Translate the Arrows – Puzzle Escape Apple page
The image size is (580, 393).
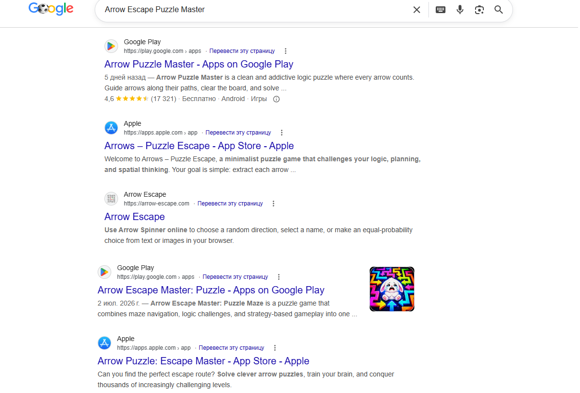point(239,133)
